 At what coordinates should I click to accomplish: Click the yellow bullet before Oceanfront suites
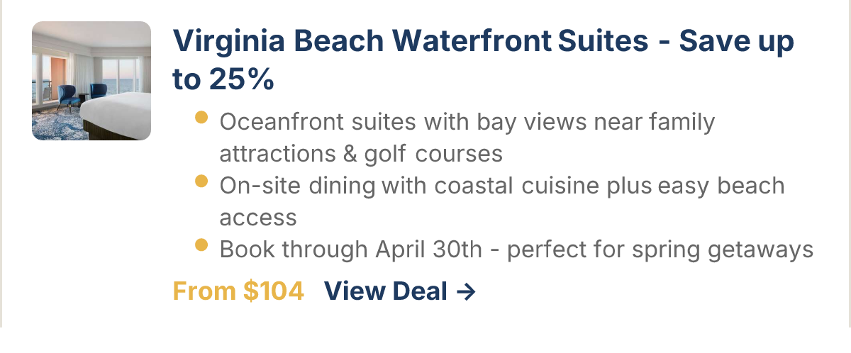(x=201, y=118)
